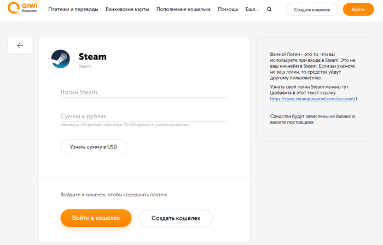The image size is (383, 245).
Task: Click the Средства будут зачислены notice text
Action: coord(312,119)
